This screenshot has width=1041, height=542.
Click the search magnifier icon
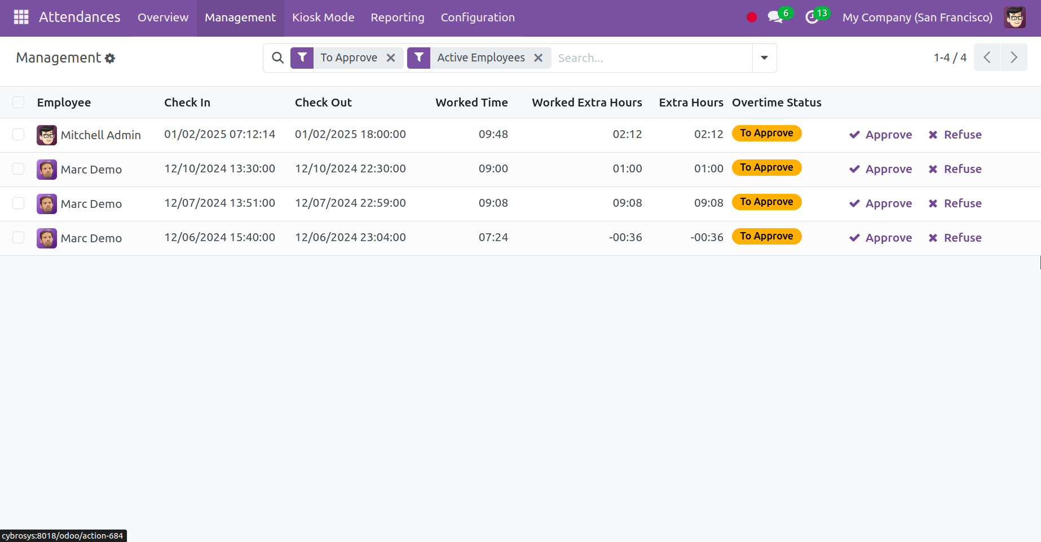[277, 57]
